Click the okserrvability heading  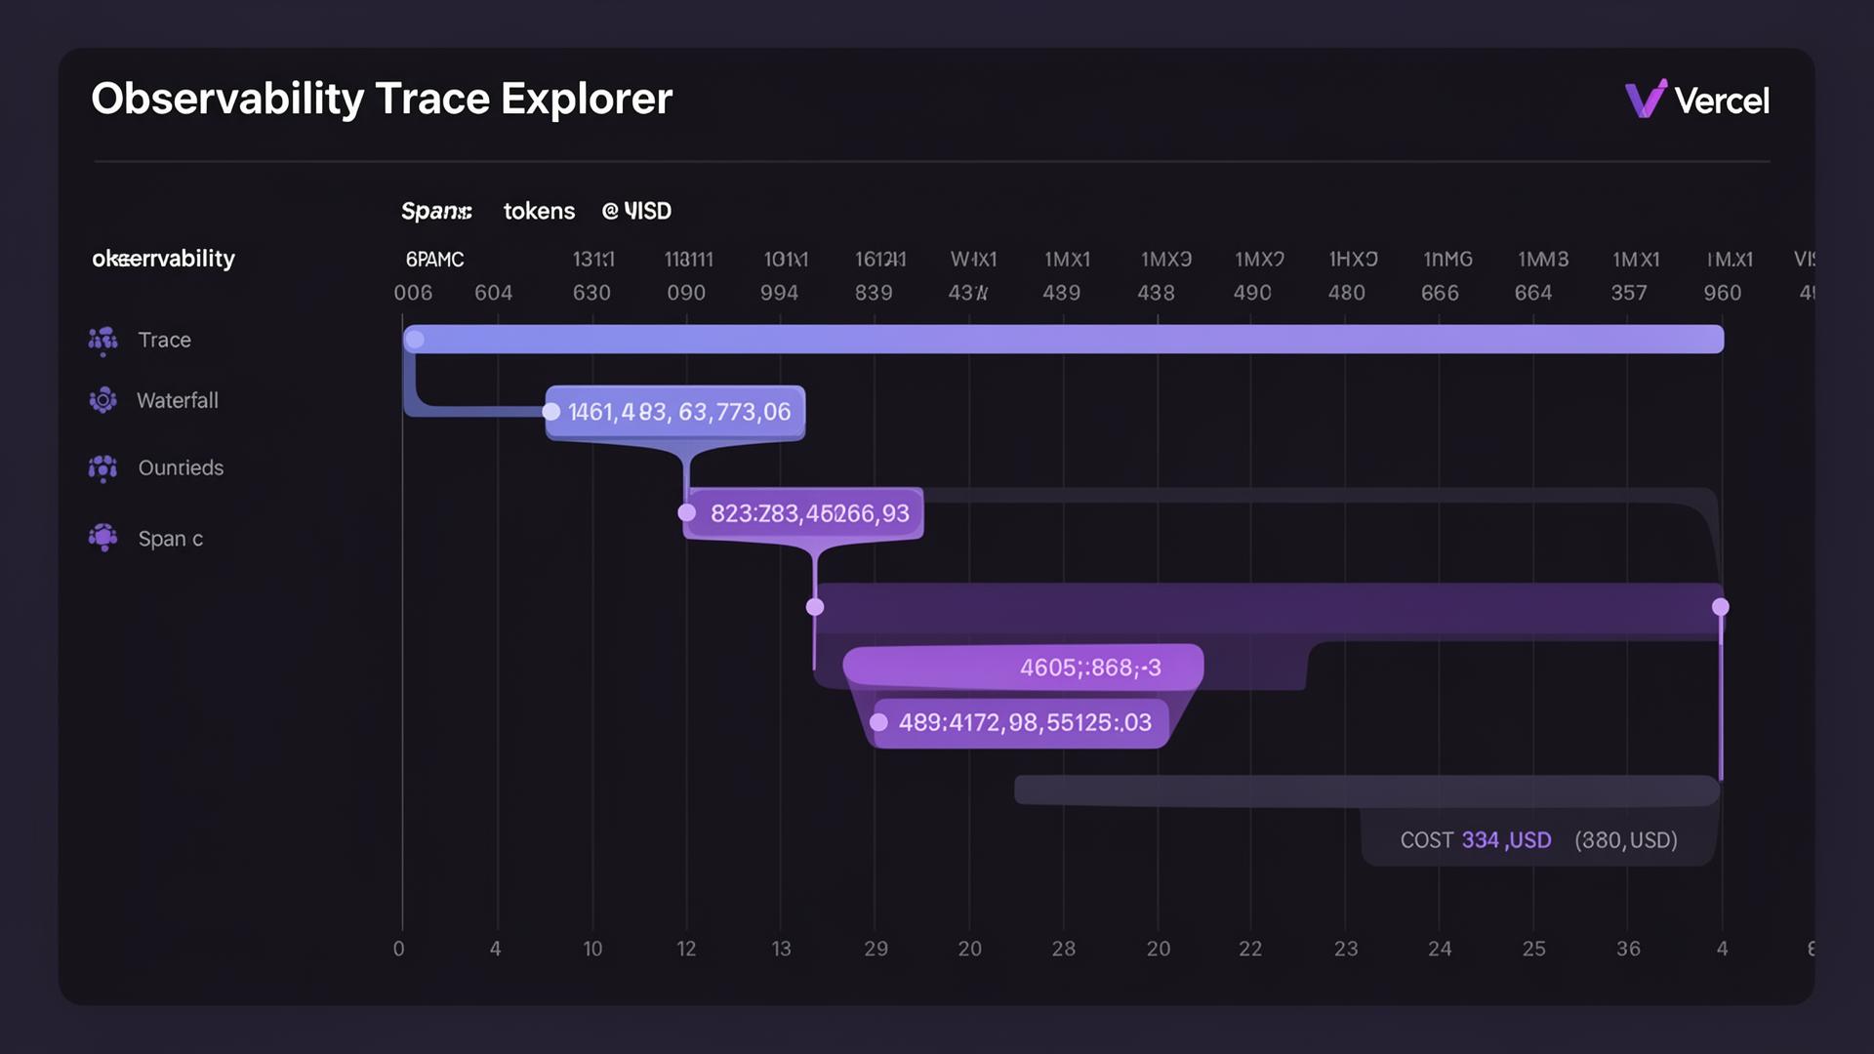(x=163, y=259)
